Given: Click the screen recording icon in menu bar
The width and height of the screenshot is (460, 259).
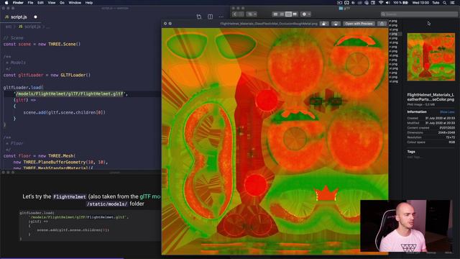Looking at the screenshot, I should [340, 3].
